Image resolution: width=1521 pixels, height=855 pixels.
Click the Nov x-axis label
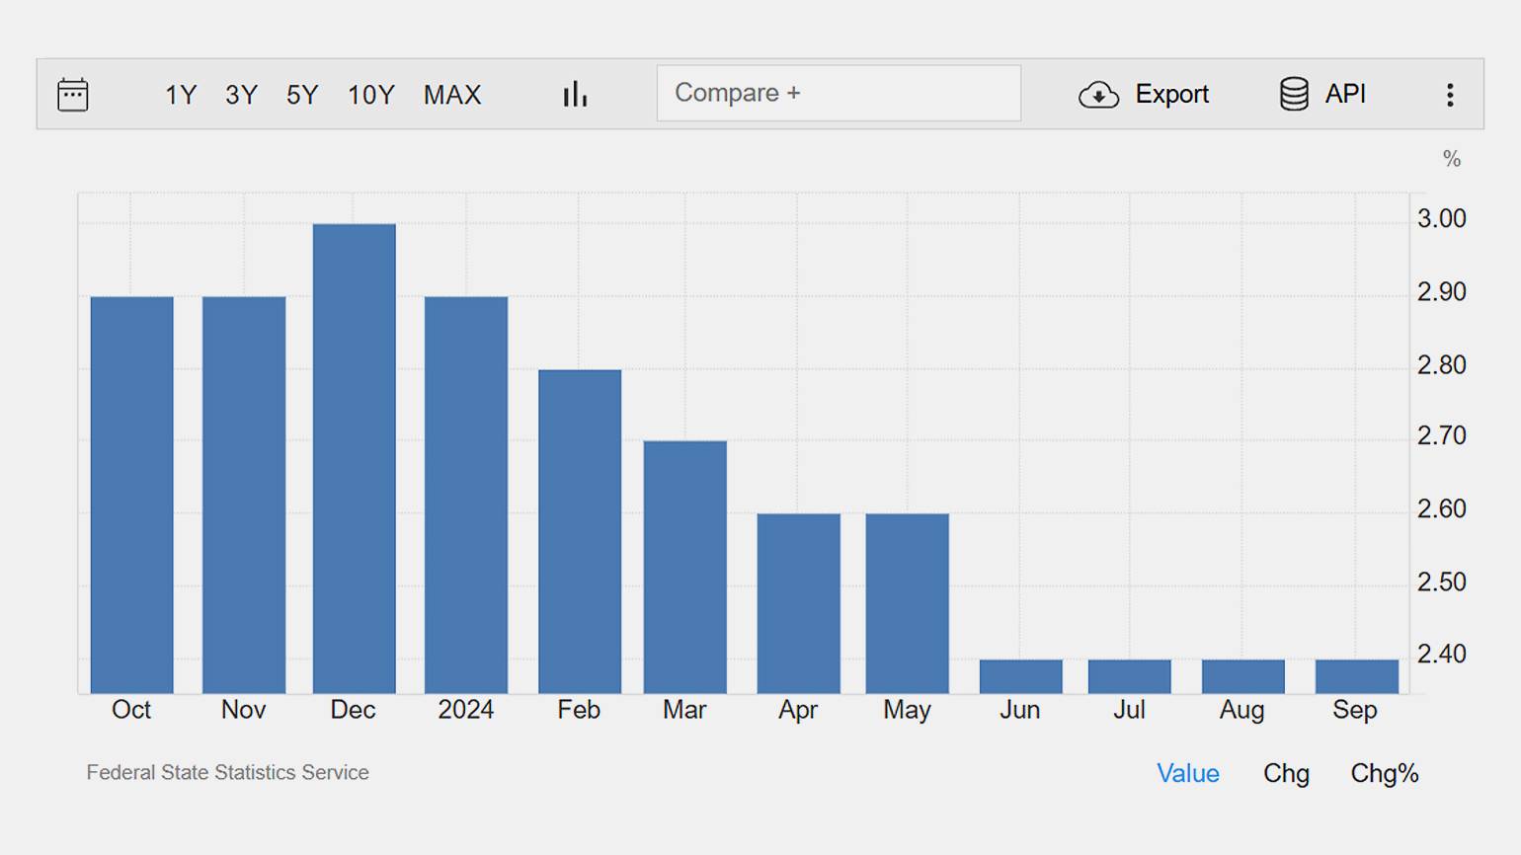pos(243,710)
